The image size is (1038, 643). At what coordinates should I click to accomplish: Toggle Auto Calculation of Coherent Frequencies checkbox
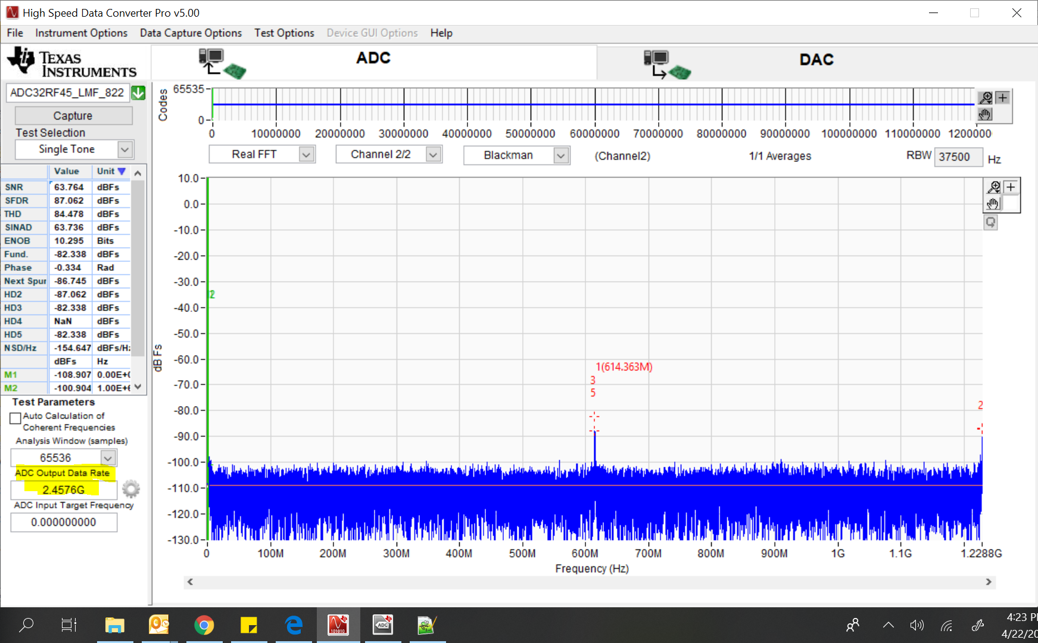click(15, 419)
